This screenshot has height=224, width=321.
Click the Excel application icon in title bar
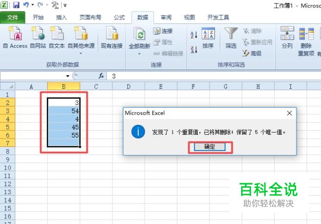(x=4, y=5)
